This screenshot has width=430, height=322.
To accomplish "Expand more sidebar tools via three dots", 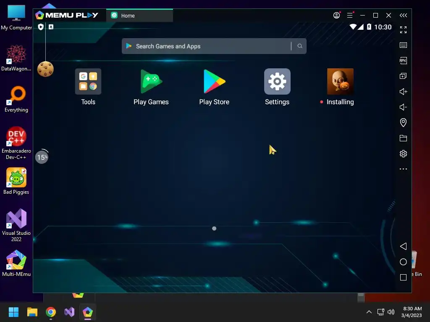I will coord(403,169).
